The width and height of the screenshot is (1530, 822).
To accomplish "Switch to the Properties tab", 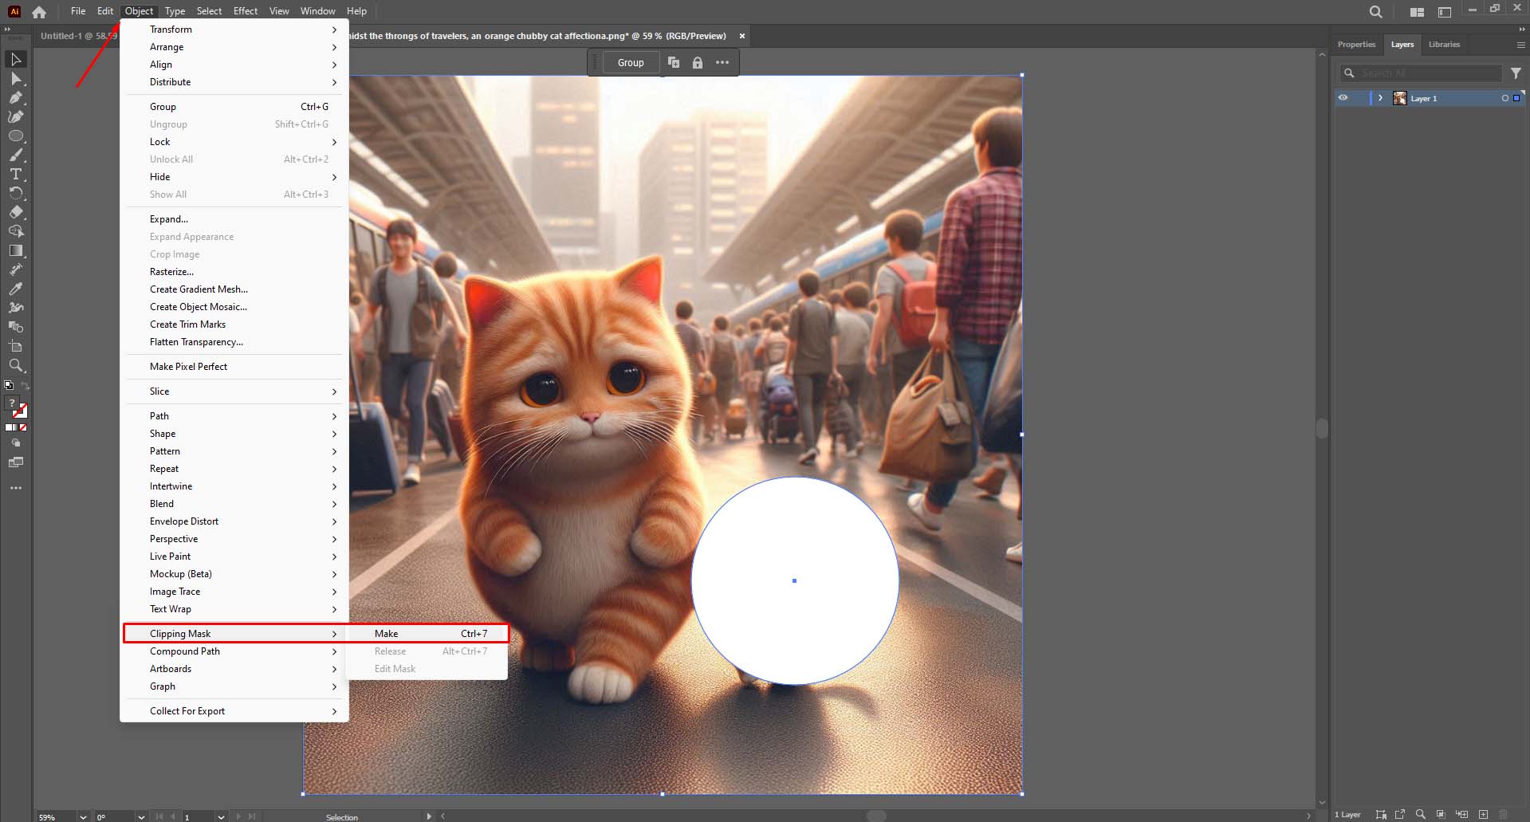I will point(1355,44).
